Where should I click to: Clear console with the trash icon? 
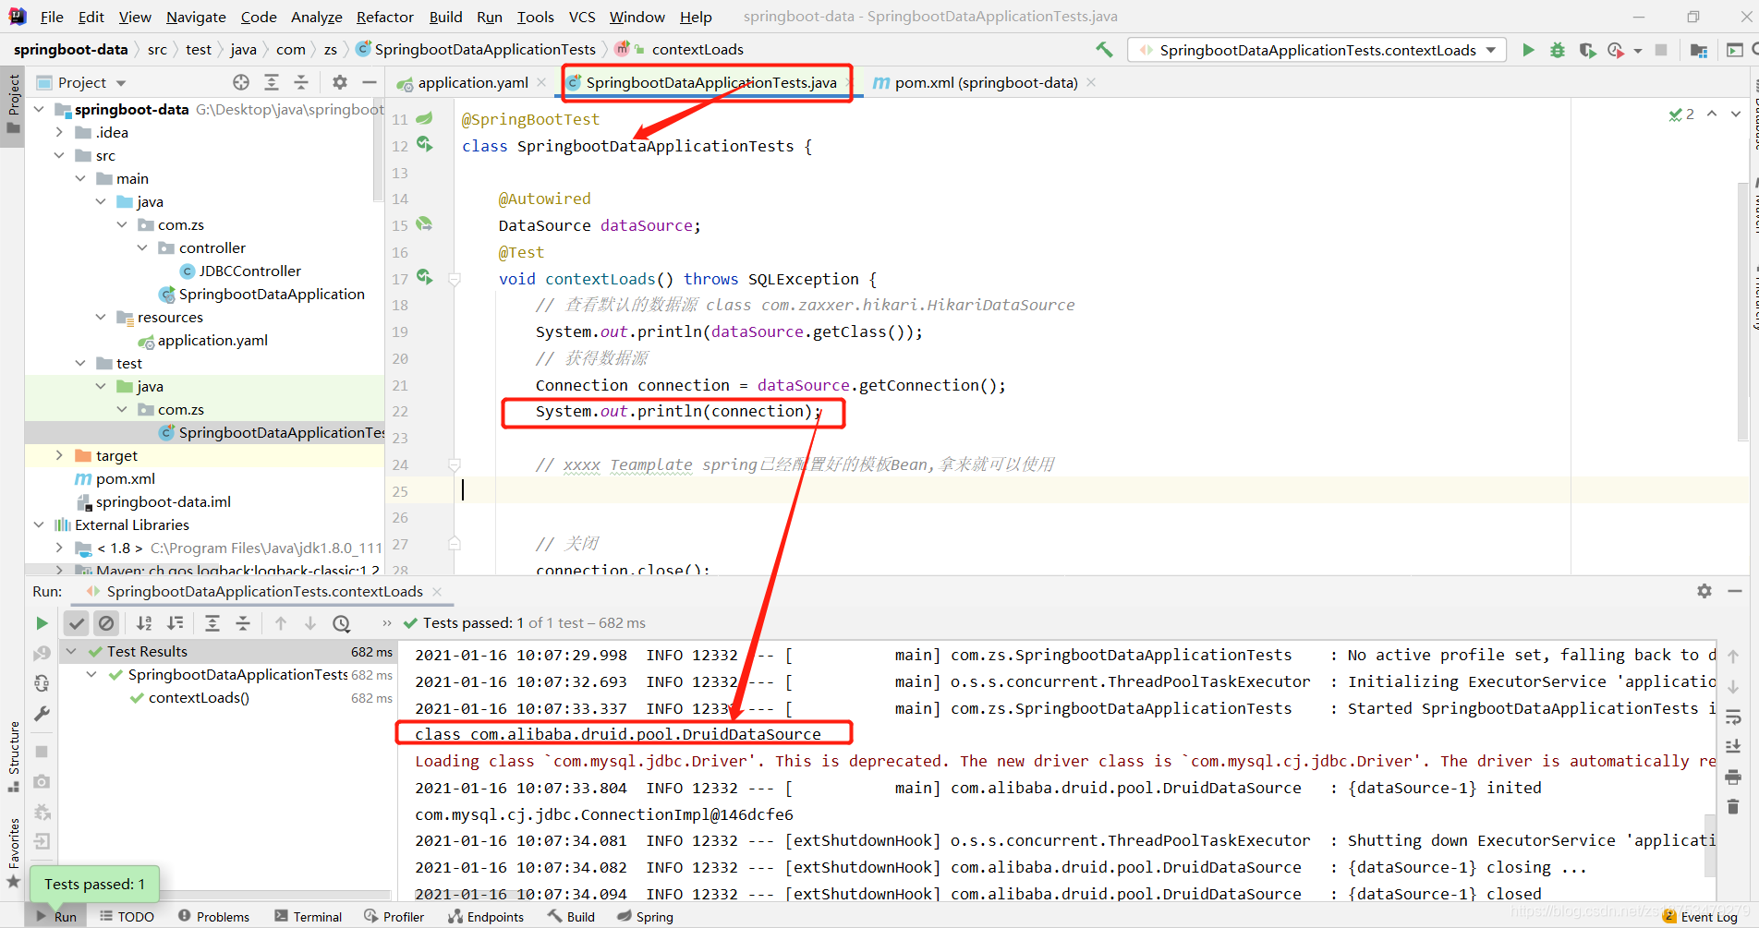click(1733, 806)
